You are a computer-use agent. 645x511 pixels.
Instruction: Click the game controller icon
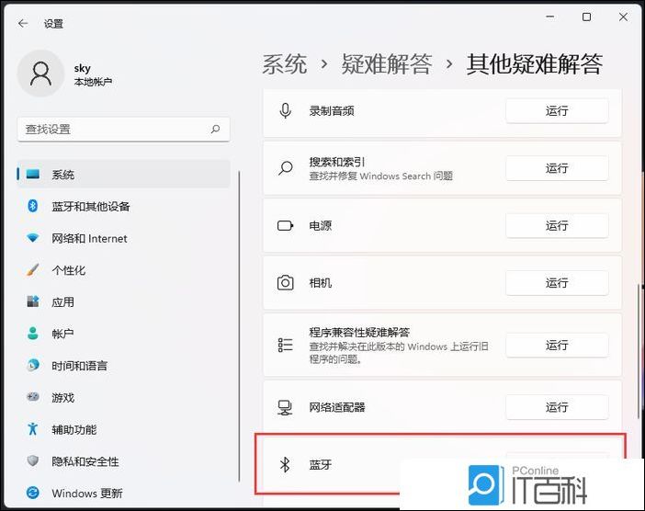click(32, 397)
